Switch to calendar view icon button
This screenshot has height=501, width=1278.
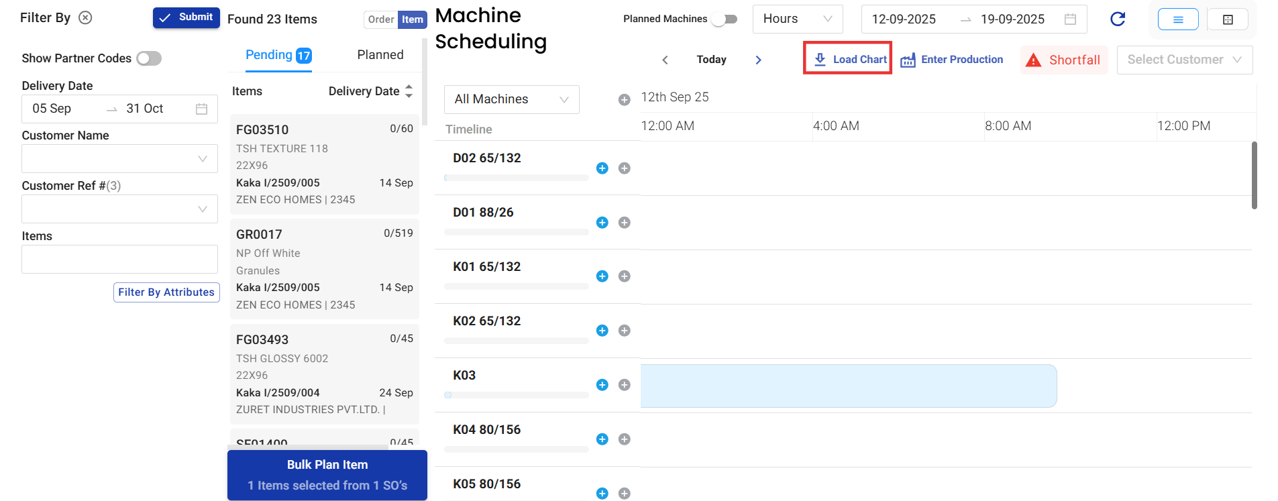click(x=1227, y=19)
